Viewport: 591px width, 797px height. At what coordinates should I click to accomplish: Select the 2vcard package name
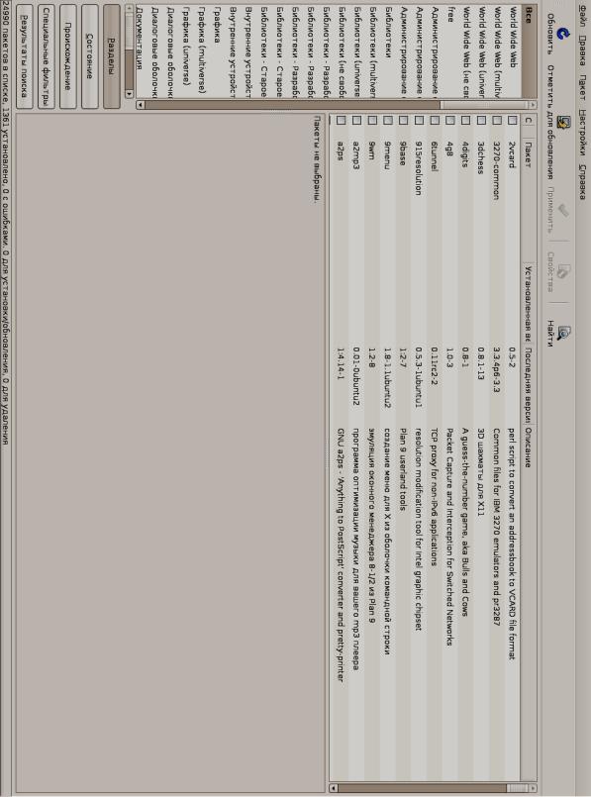pos(512,155)
